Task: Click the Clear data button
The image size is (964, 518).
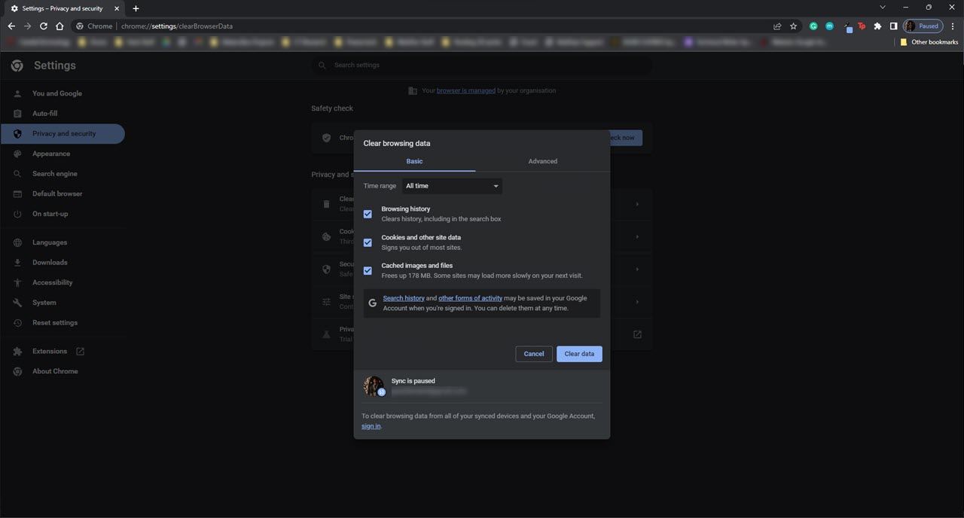Action: point(579,354)
